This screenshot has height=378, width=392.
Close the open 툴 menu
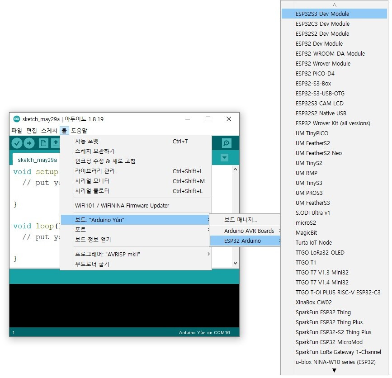point(64,131)
